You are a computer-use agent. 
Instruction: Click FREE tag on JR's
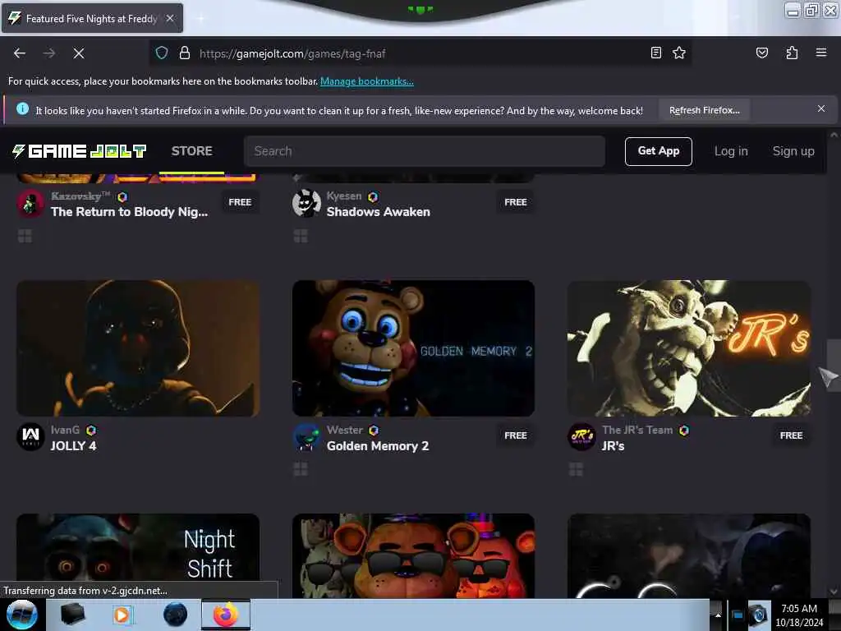point(791,435)
